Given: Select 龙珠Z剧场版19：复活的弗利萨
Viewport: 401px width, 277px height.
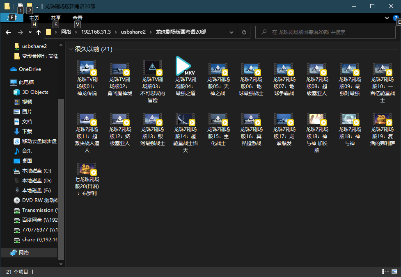Looking at the screenshot, I should click(383, 129).
